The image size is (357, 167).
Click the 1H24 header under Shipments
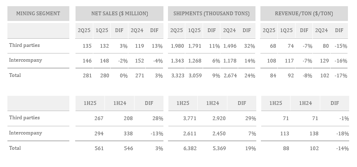[x=212, y=103]
